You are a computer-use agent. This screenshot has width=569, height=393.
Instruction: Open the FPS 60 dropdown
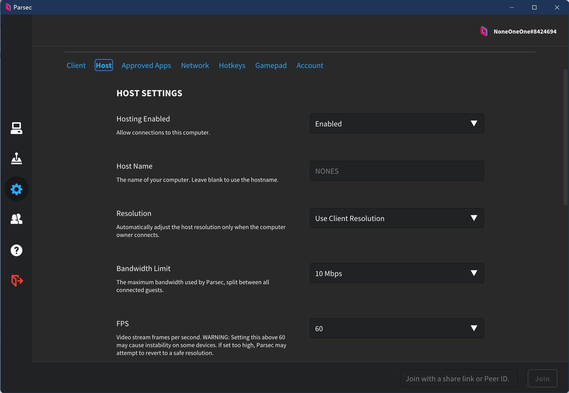coord(397,328)
